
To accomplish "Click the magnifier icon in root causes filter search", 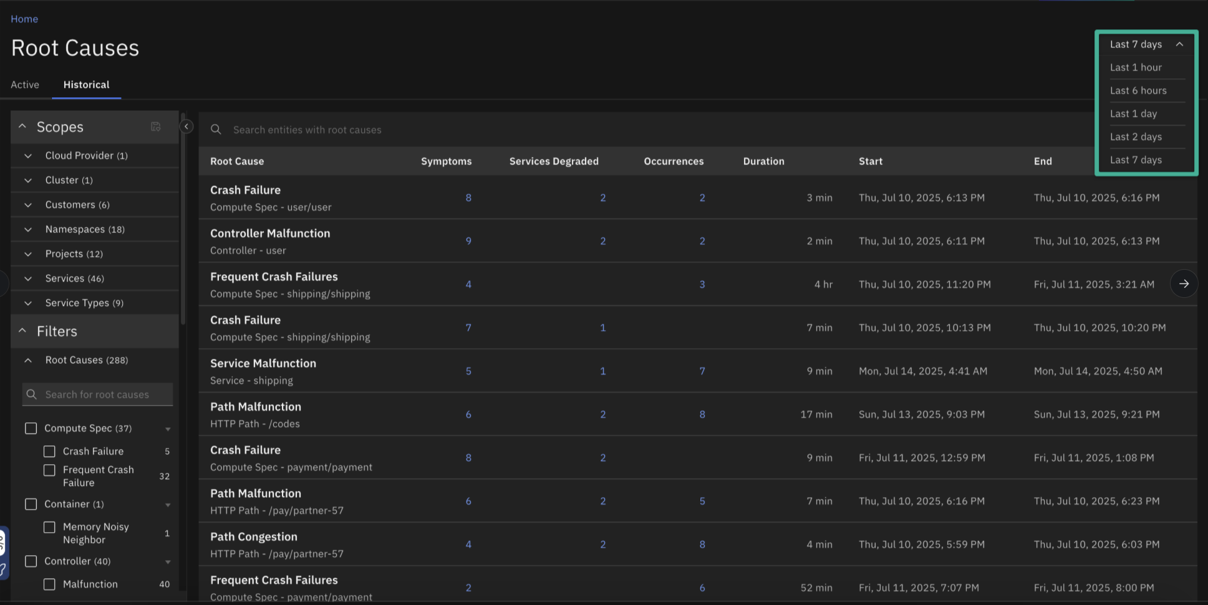I will pos(32,394).
